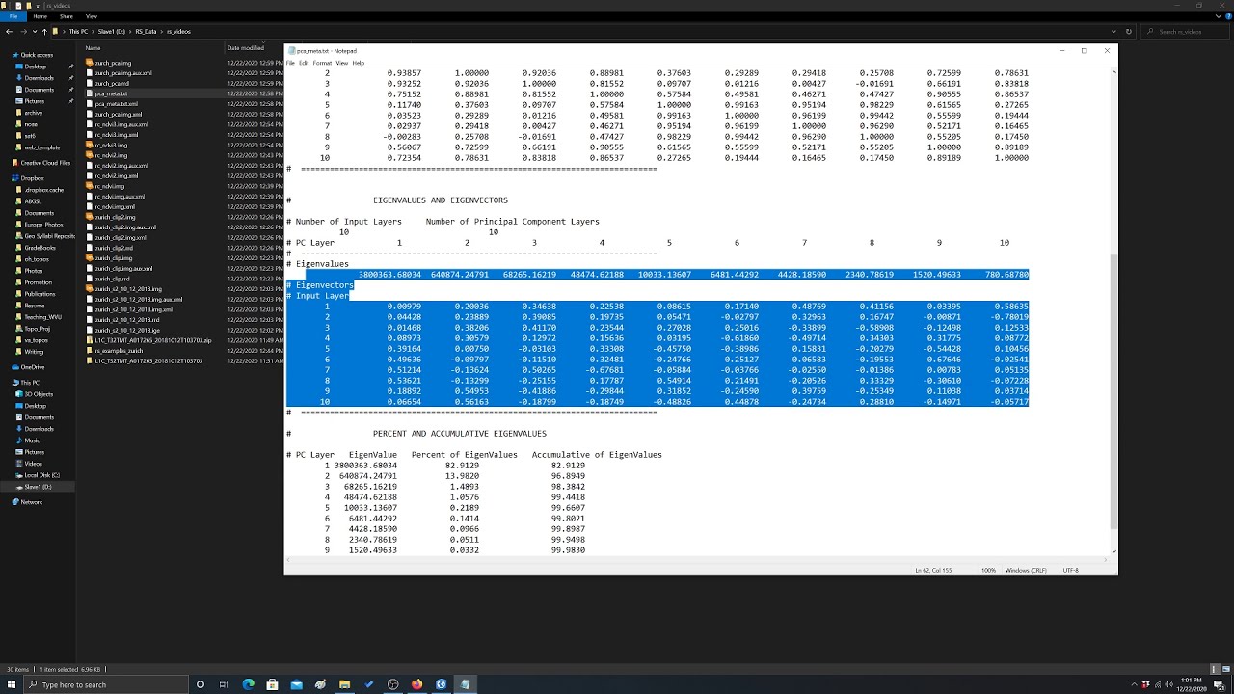Open the Notepad Help menu
This screenshot has height=694, width=1234.
tap(359, 63)
